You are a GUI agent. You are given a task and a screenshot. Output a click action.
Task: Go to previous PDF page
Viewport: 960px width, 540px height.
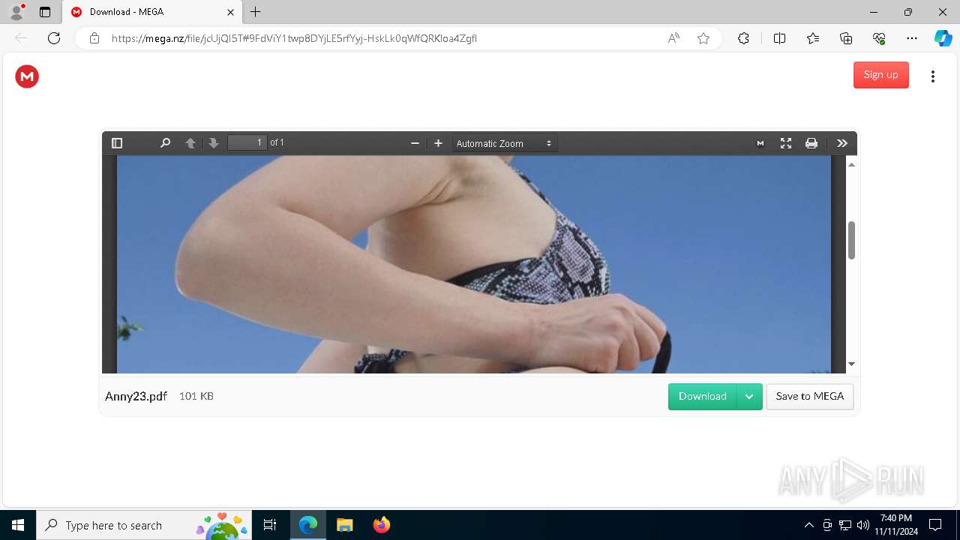(x=190, y=143)
